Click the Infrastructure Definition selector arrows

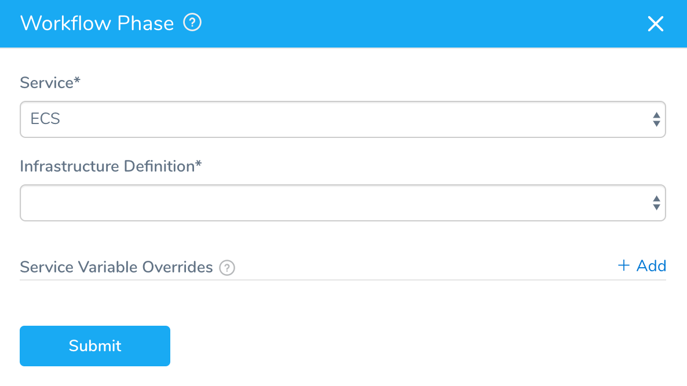656,202
